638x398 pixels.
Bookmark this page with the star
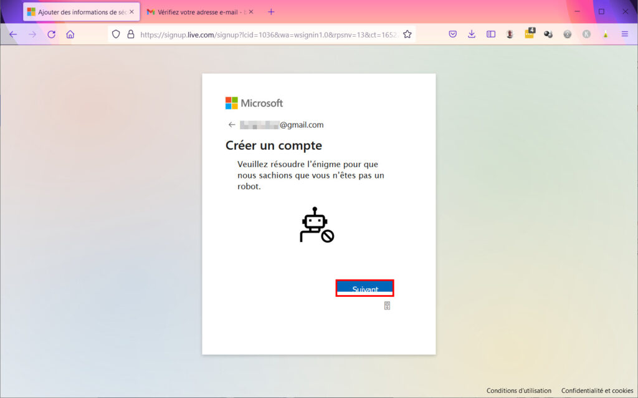tap(407, 35)
